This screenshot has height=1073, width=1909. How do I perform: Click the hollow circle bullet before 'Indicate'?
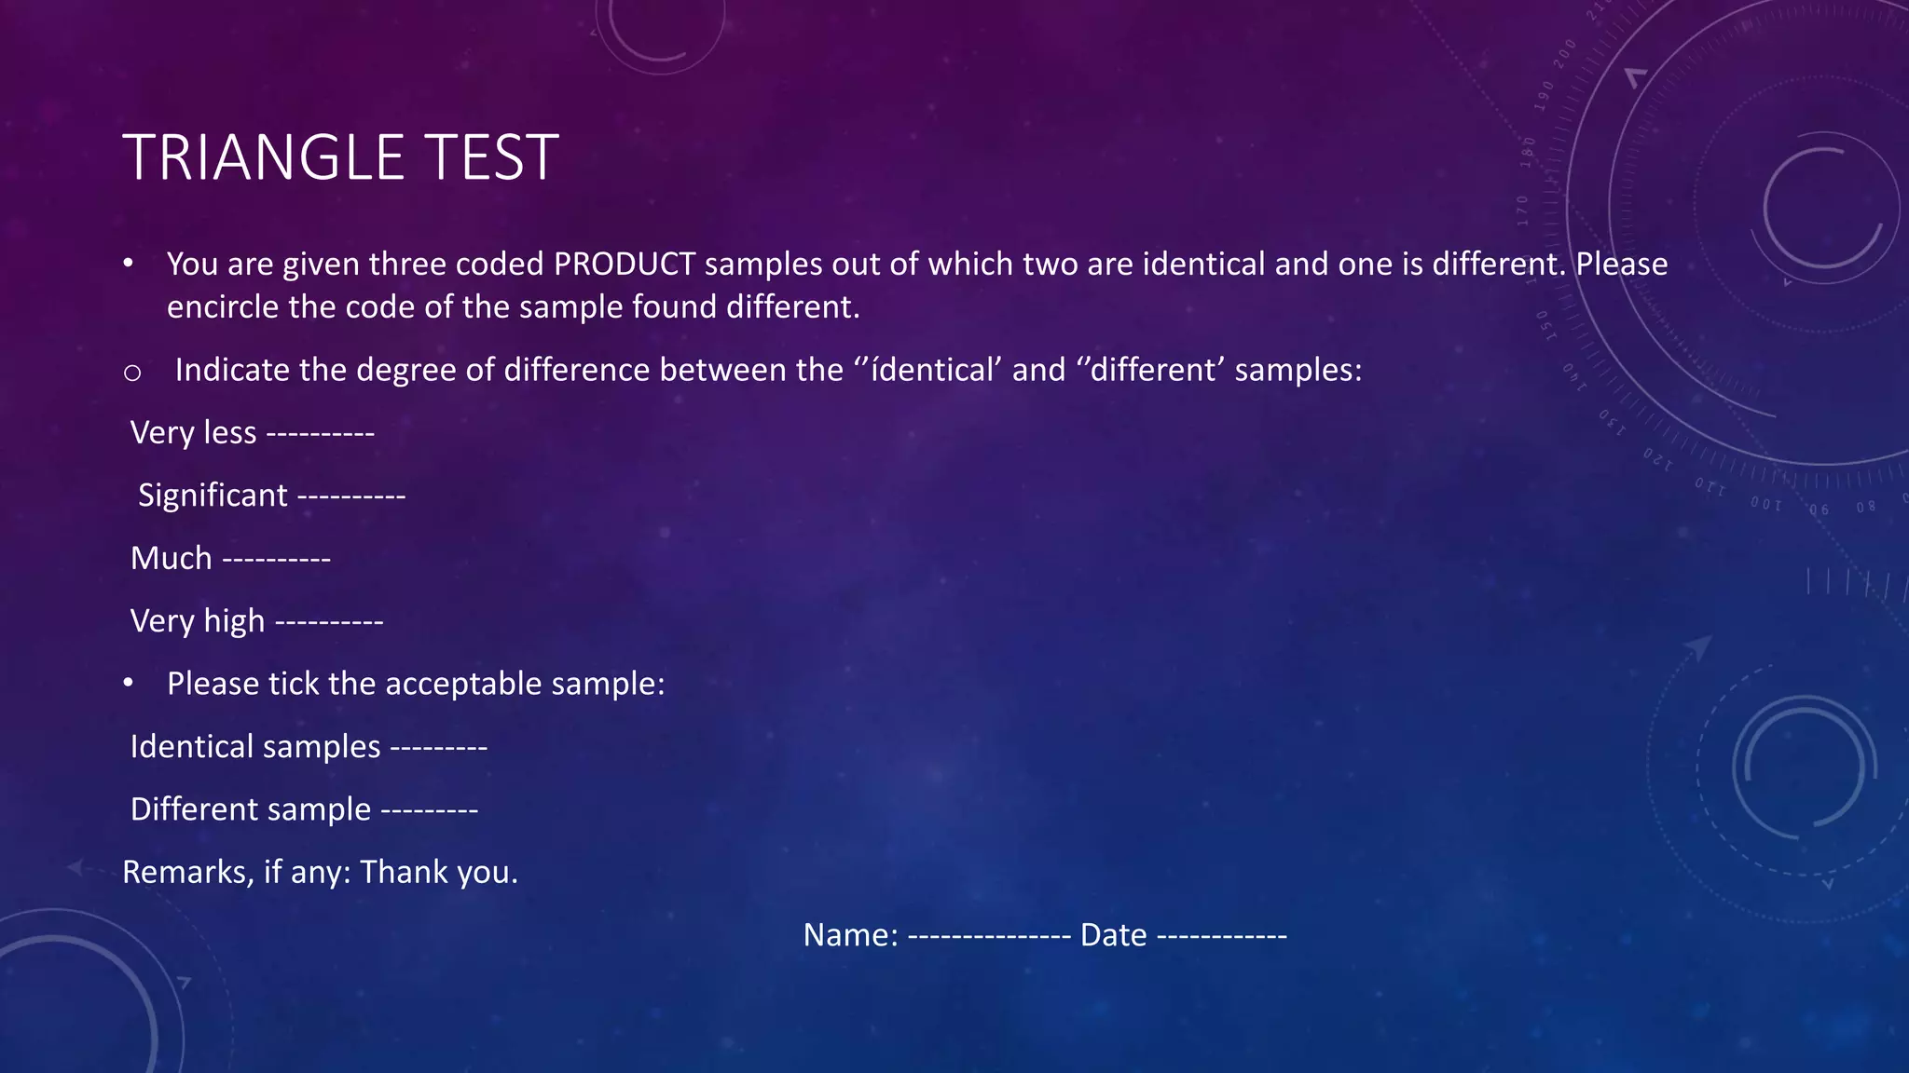(132, 373)
